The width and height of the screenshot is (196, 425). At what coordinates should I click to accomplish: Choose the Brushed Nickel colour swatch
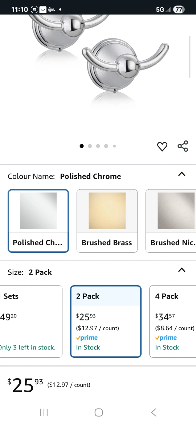pyautogui.click(x=171, y=221)
